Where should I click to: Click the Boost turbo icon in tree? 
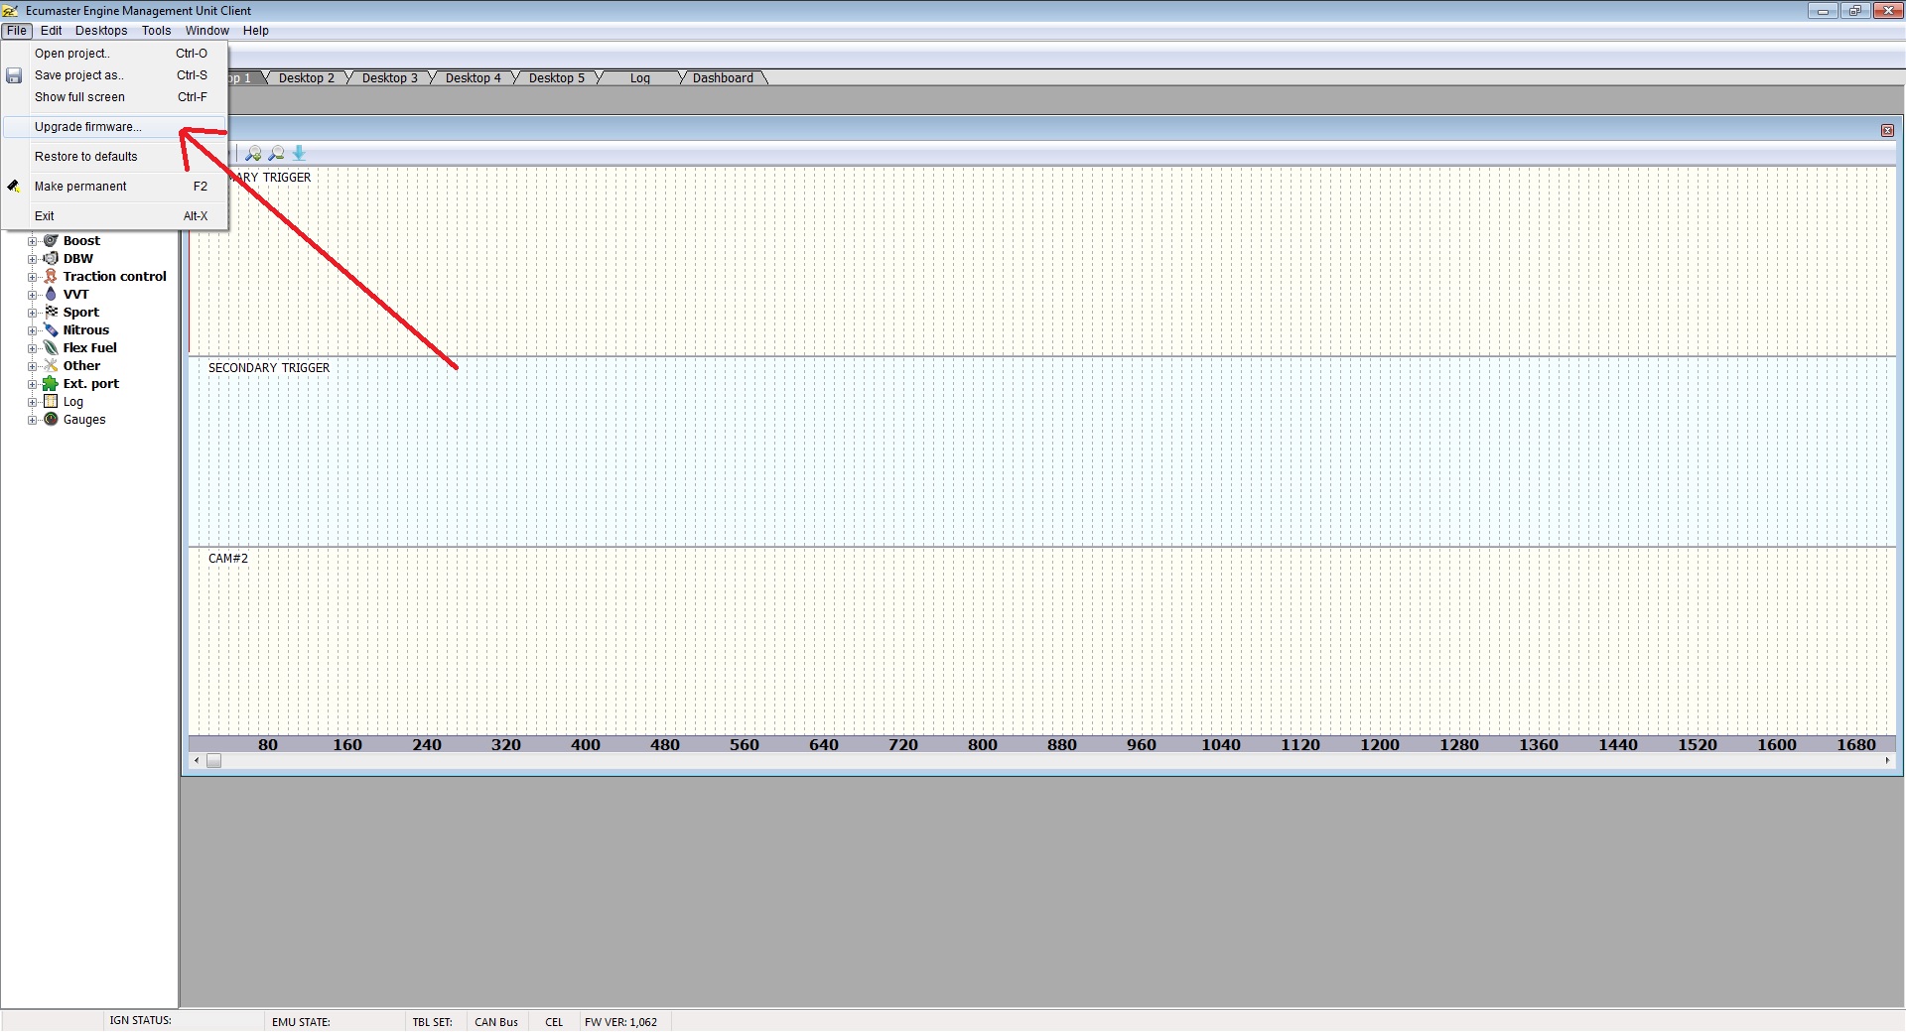tap(51, 240)
